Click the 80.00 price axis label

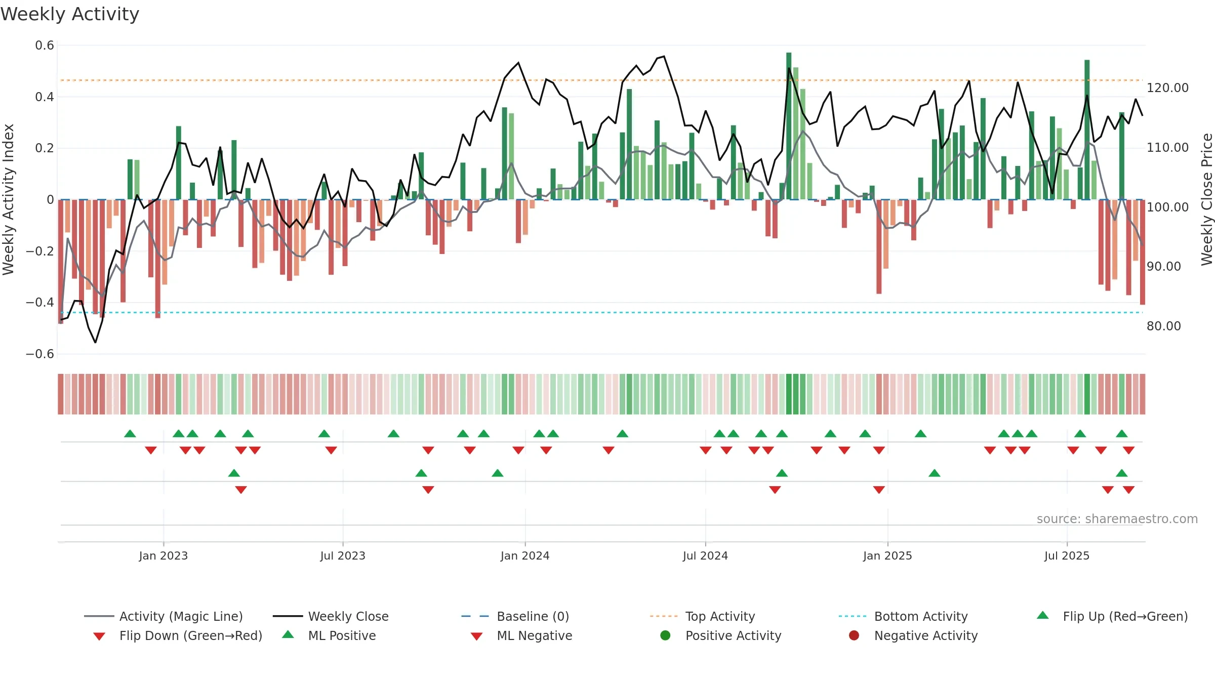[1163, 326]
